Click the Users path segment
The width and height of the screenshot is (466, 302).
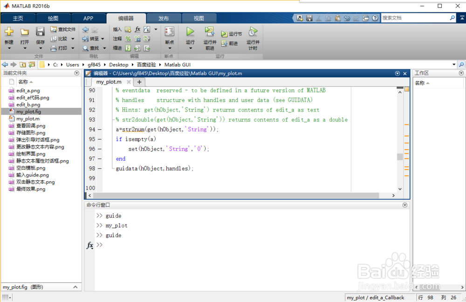(73, 65)
